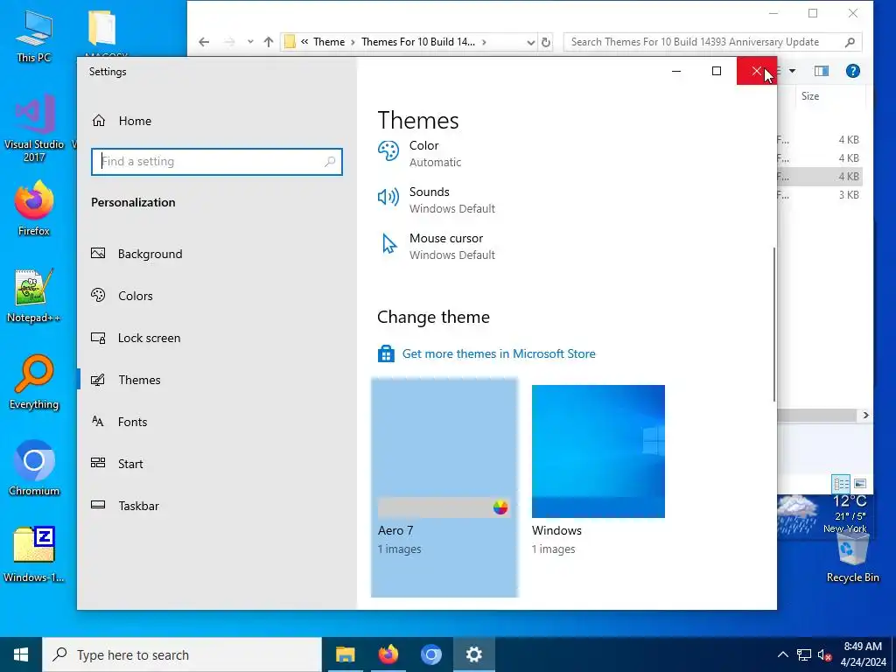
Task: Click the Microsoft Store bag icon
Action: click(386, 353)
